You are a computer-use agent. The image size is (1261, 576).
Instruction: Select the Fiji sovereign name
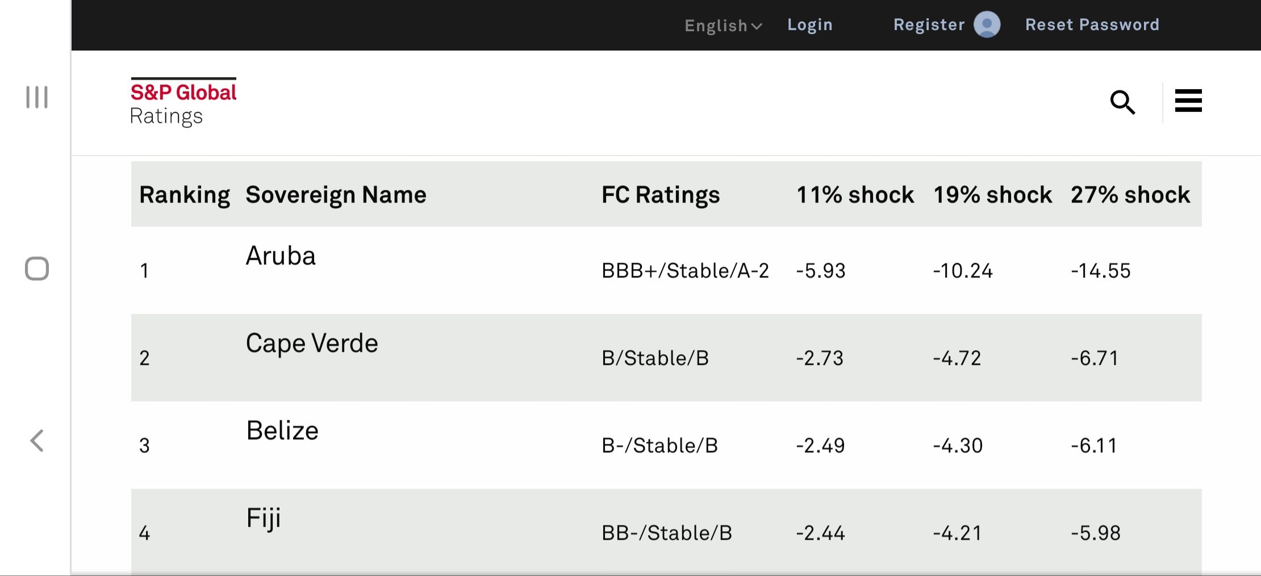pos(264,518)
